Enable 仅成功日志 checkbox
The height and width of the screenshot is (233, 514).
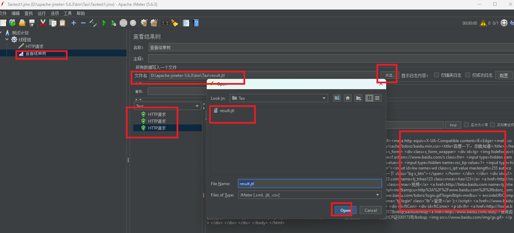pyautogui.click(x=468, y=75)
